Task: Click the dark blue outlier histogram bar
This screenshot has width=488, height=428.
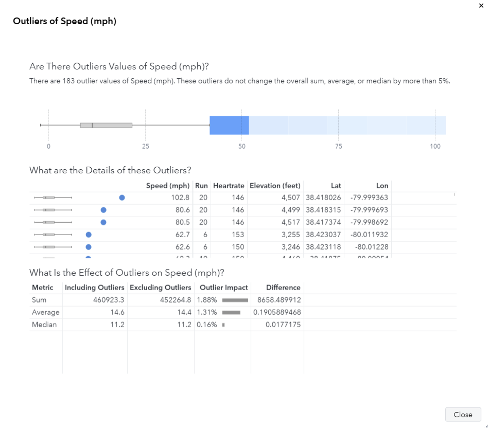Action: click(229, 125)
